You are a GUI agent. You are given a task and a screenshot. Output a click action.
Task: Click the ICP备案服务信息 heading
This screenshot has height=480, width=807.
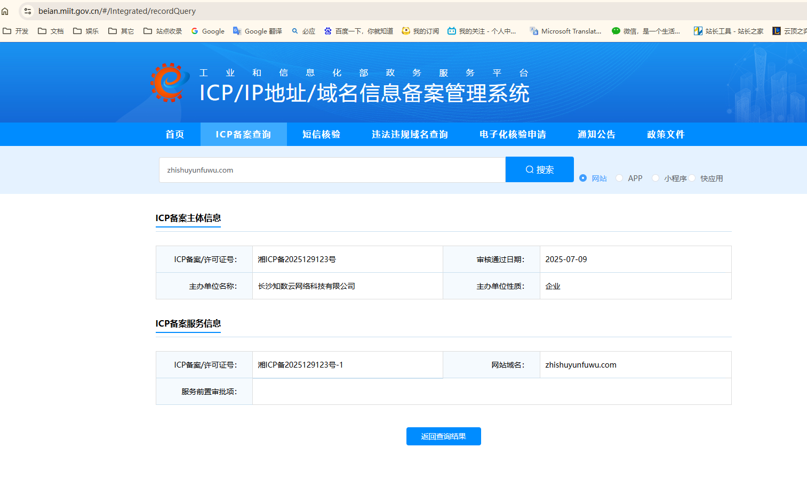[x=188, y=323]
